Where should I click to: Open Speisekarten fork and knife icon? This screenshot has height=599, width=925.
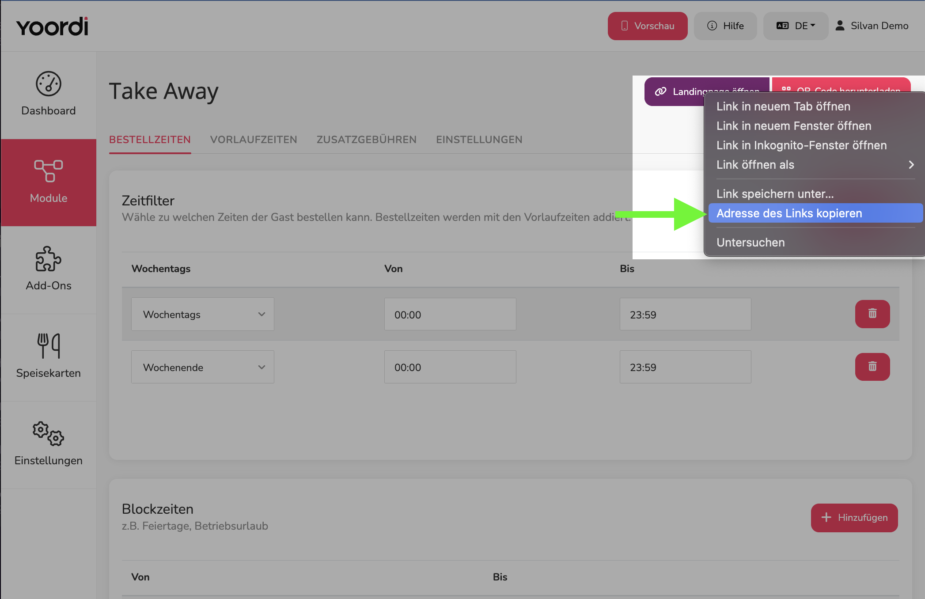click(49, 346)
